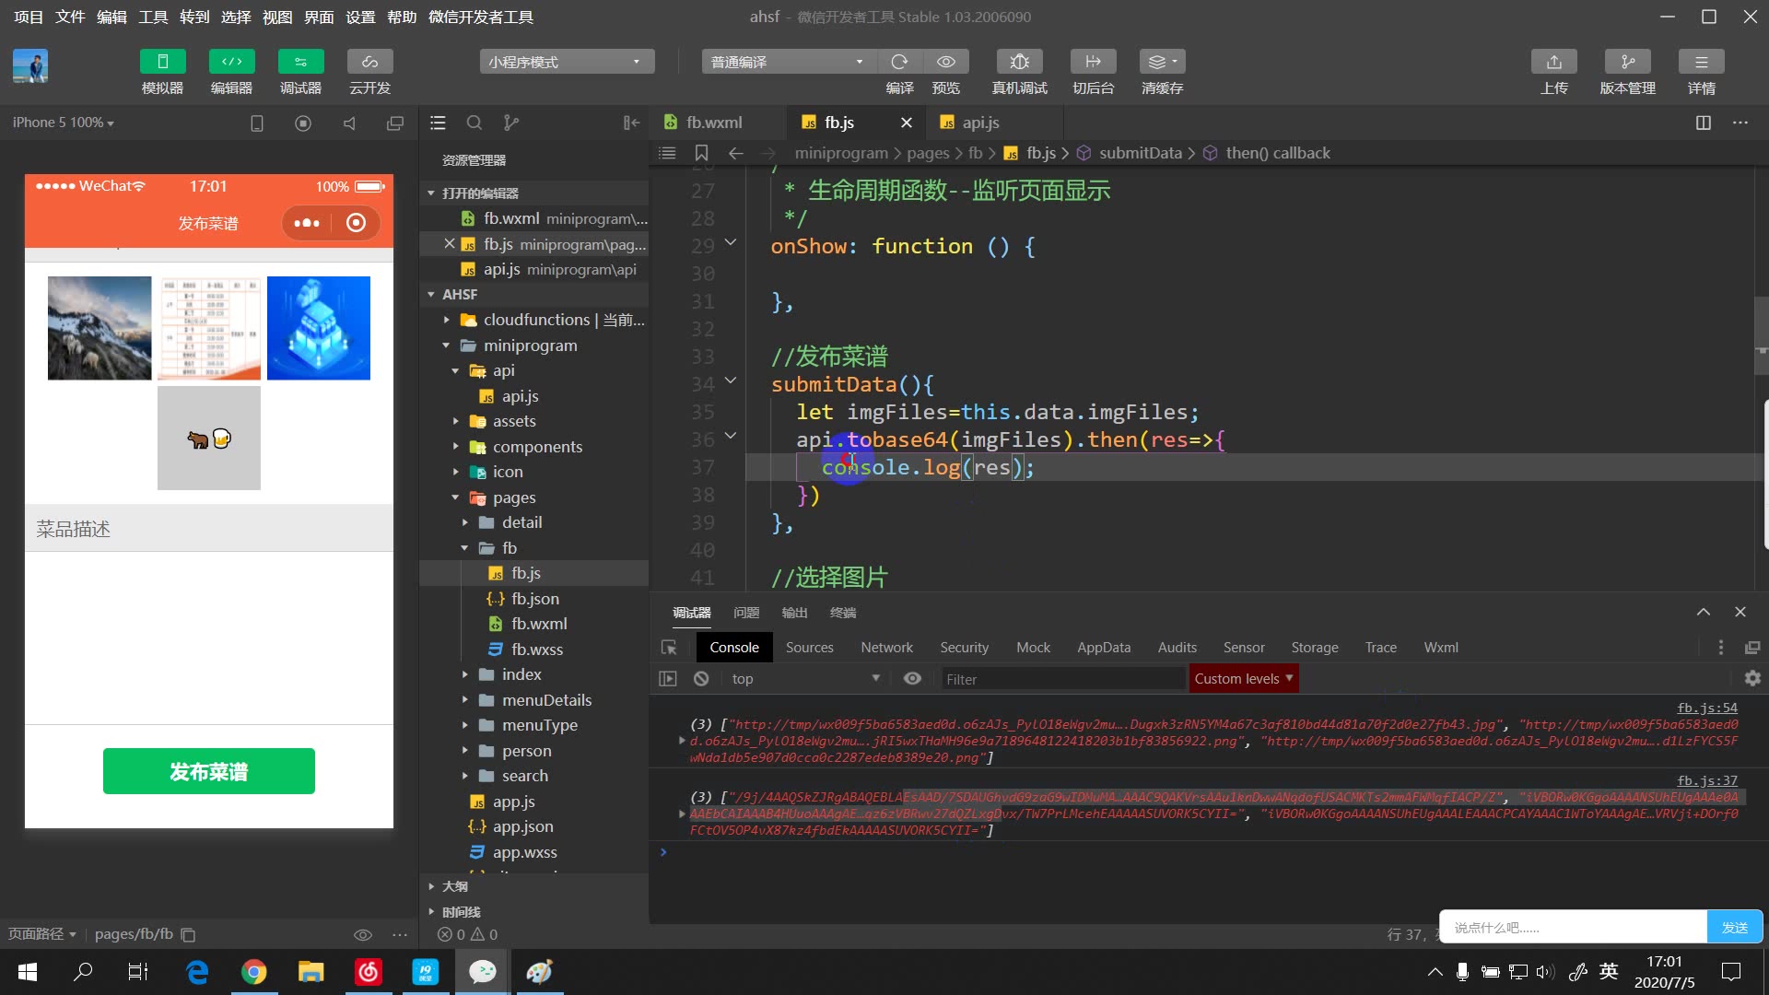Click the search icon in file manager
1769x995 pixels.
474,122
